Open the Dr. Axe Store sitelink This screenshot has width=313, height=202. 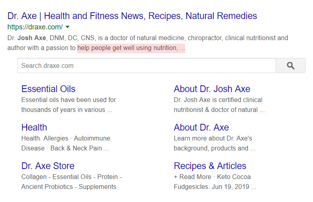coord(48,166)
